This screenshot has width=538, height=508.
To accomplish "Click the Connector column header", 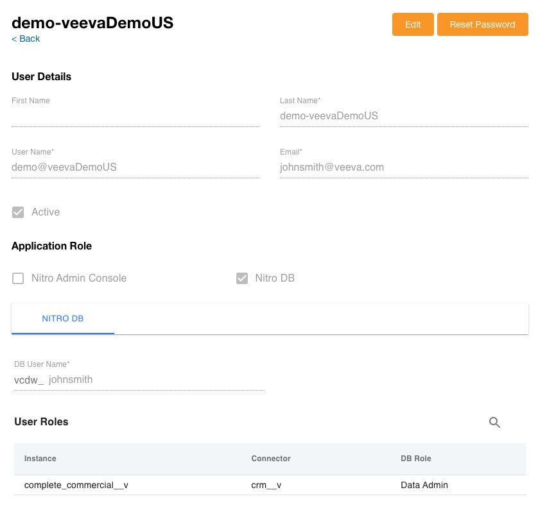I will click(271, 459).
